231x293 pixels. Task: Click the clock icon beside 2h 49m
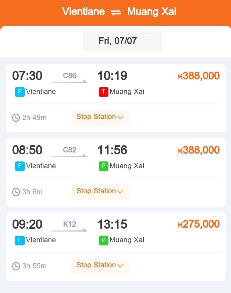tap(16, 118)
